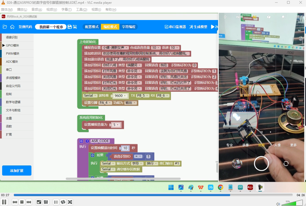Toggle random shuffle playback in VLC

[x=70, y=202]
